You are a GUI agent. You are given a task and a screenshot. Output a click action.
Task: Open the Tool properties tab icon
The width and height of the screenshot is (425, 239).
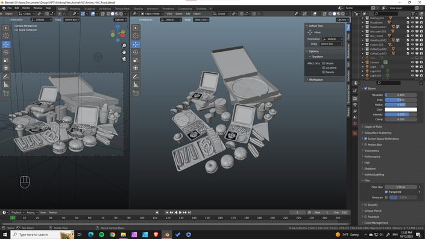click(355, 92)
